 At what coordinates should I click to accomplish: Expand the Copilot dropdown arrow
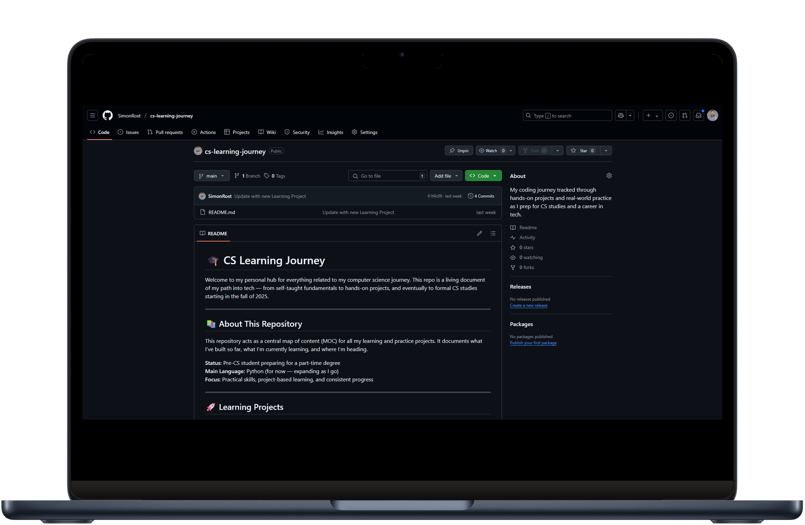(x=630, y=116)
